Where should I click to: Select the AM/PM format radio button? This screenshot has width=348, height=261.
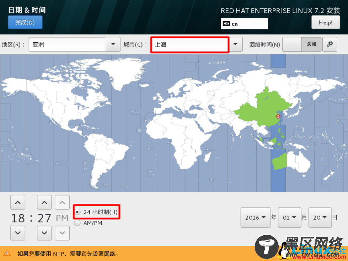point(77,223)
